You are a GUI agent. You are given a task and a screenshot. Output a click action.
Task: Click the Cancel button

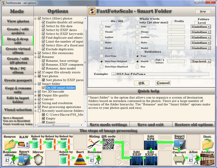click(163, 83)
